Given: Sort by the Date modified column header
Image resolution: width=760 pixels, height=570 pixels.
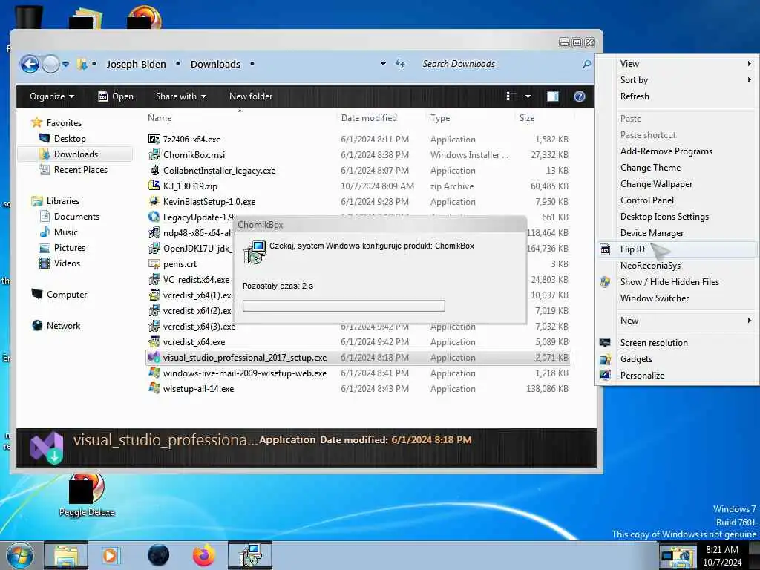Looking at the screenshot, I should 369,118.
